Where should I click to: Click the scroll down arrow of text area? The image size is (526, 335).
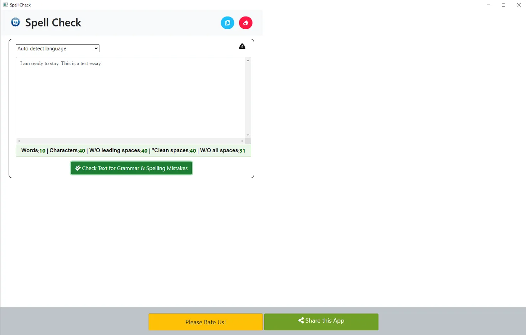point(248,135)
